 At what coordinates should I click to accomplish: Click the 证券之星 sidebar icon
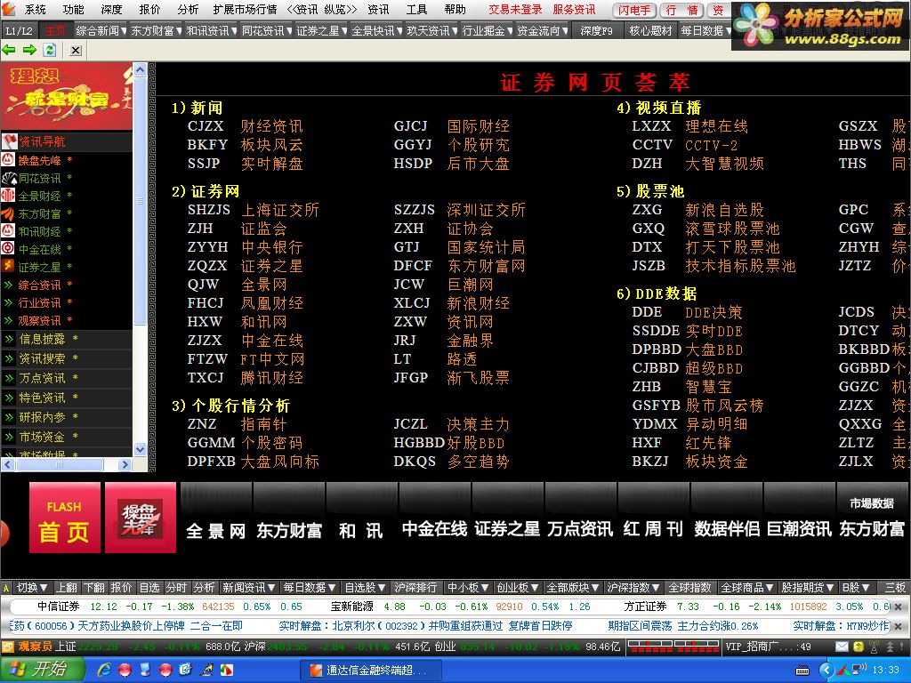(8, 266)
